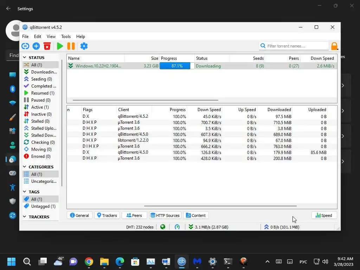Select Completed status filter
Image resolution: width=360 pixels, height=270 pixels.
pyautogui.click(x=41, y=86)
